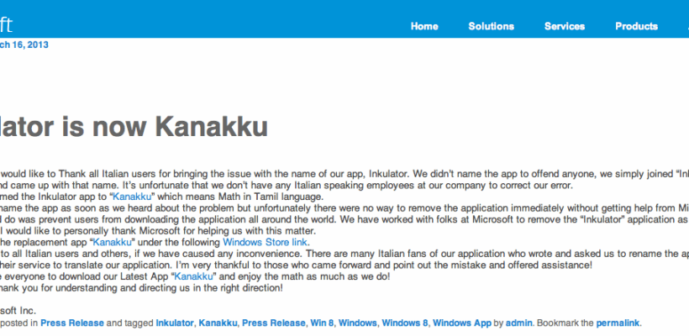Click the Kanakku link in replacement app sentence

coord(112,243)
